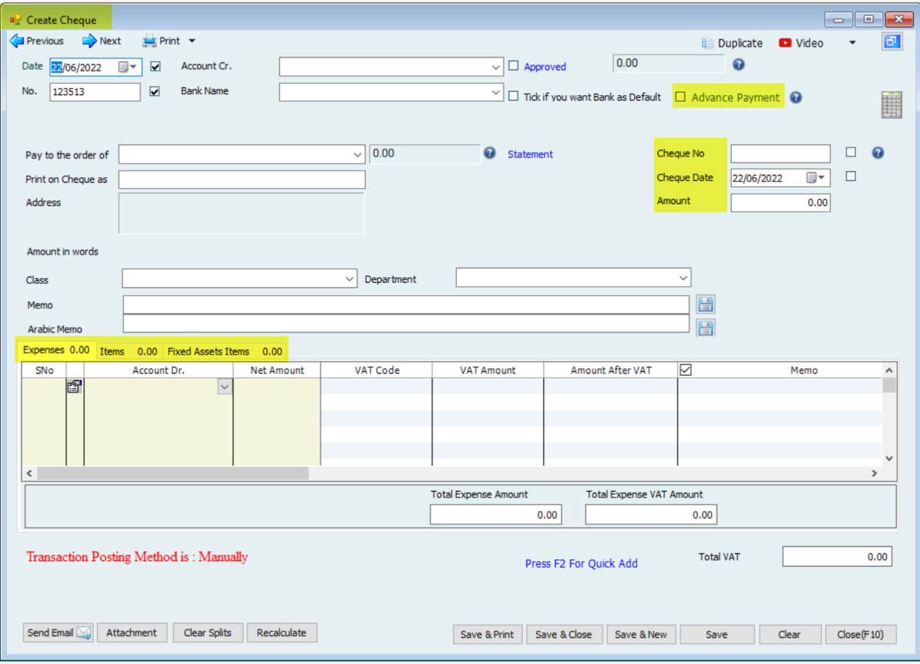Click the grid scroll-down arrow
Viewport: 920px width, 664px height.
coord(889,458)
